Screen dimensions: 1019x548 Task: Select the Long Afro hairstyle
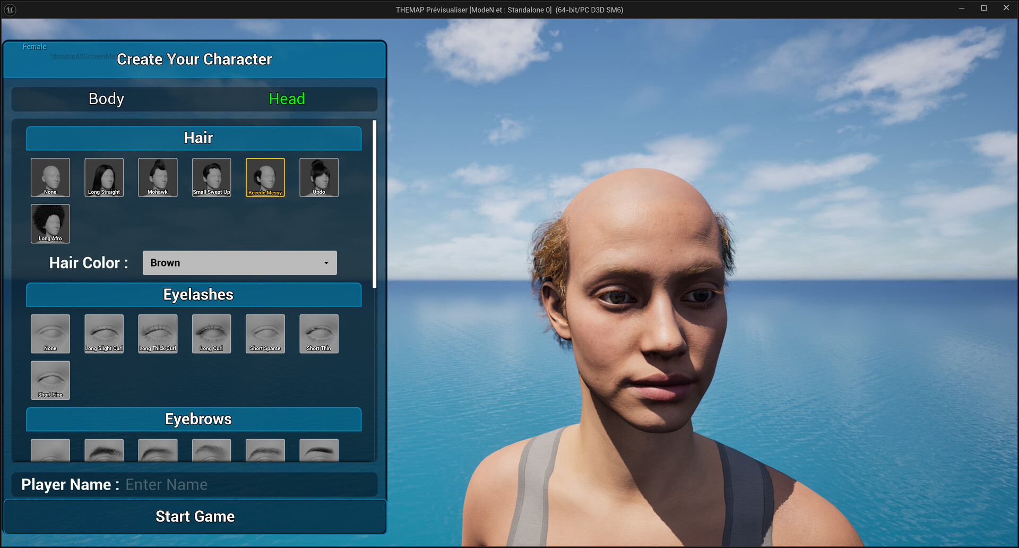click(50, 224)
